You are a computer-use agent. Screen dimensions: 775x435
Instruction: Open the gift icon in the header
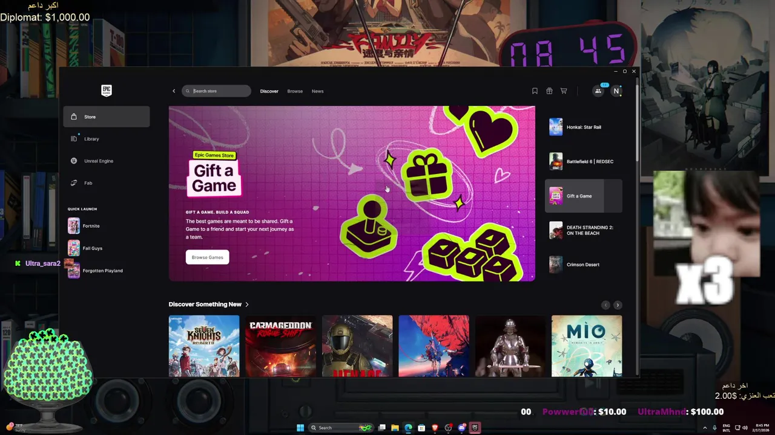tap(549, 91)
